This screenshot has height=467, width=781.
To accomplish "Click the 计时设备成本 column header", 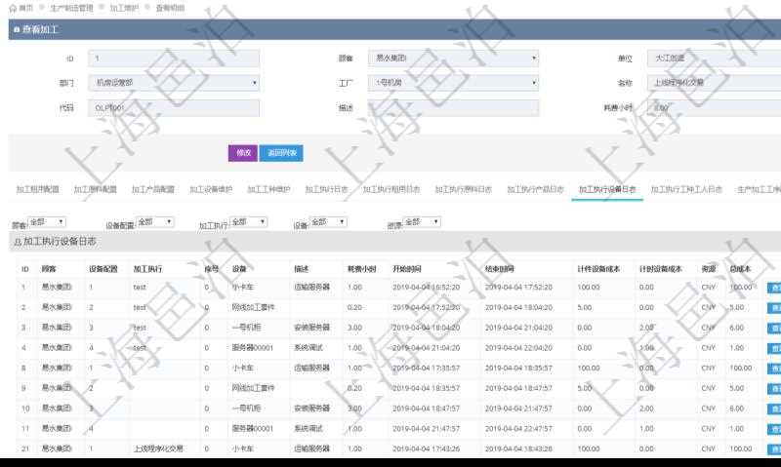I will (661, 269).
